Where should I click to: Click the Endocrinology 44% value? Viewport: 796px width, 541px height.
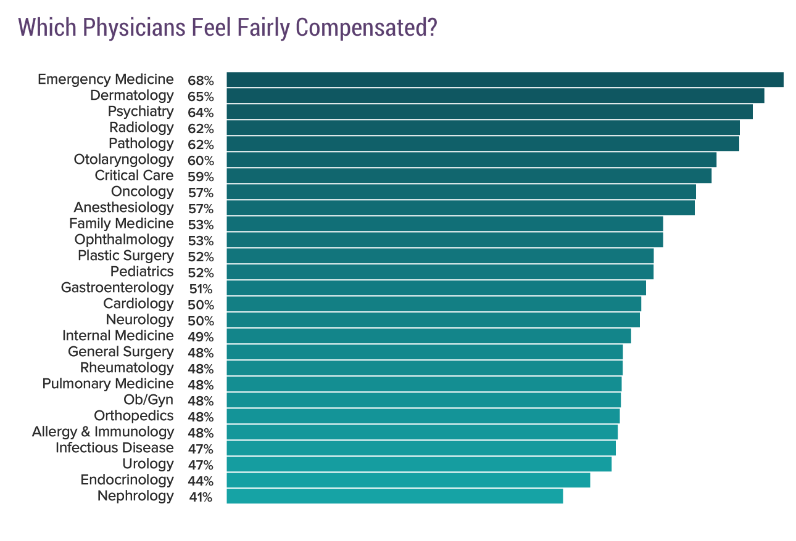(201, 481)
